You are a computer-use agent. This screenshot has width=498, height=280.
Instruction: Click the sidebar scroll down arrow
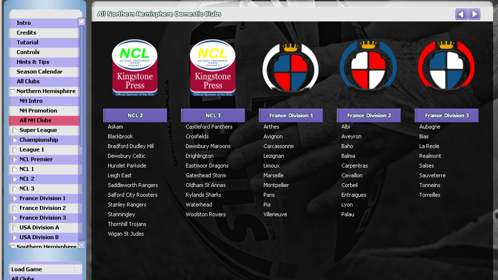pos(81,245)
